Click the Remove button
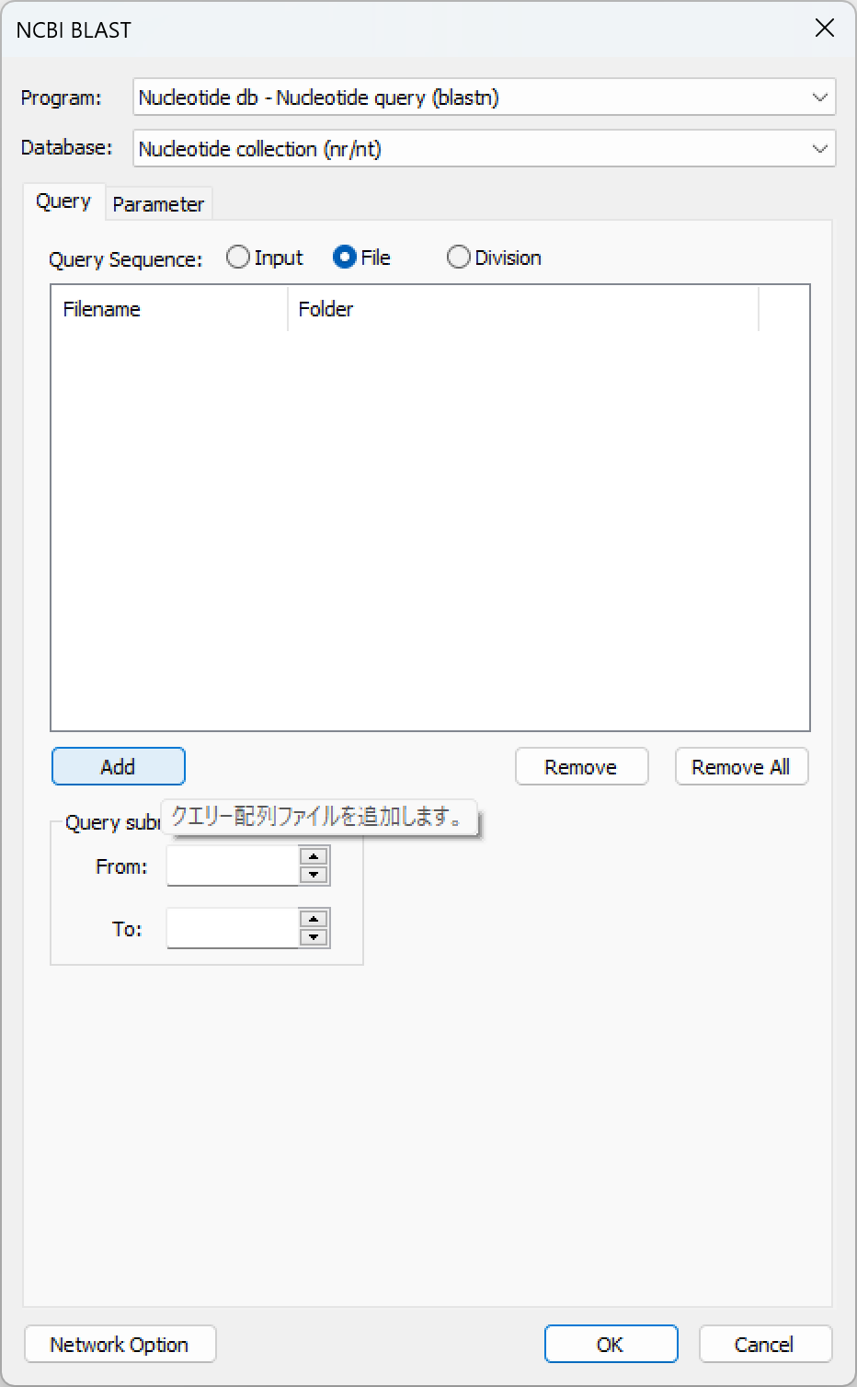 581,767
